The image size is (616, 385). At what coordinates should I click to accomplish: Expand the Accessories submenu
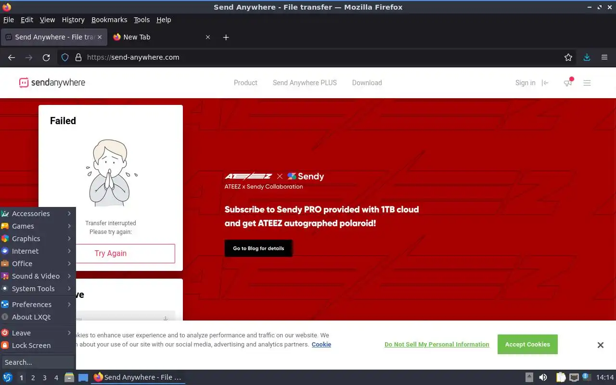(37, 214)
